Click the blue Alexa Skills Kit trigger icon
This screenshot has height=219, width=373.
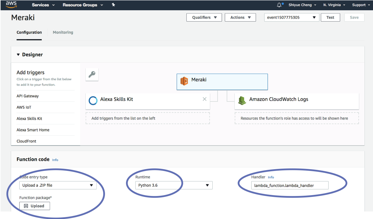coord(93,100)
